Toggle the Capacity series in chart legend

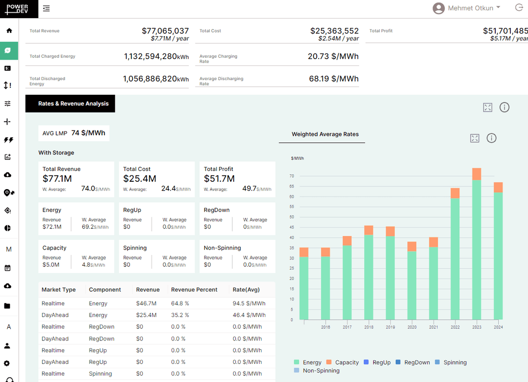(343, 362)
